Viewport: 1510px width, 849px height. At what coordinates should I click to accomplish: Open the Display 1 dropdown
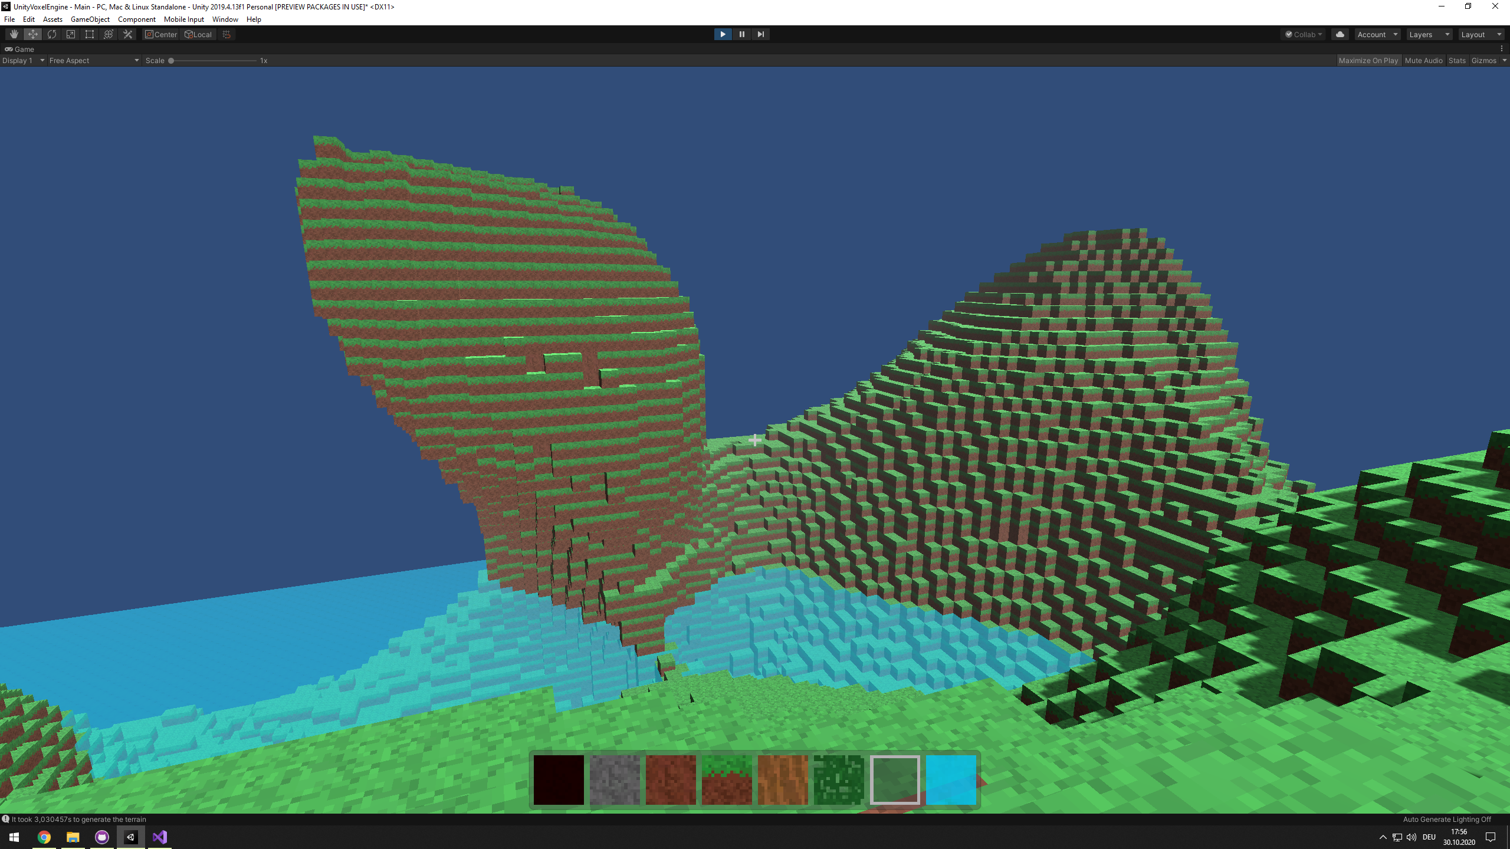(x=24, y=61)
